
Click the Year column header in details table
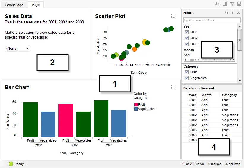(x=193, y=95)
